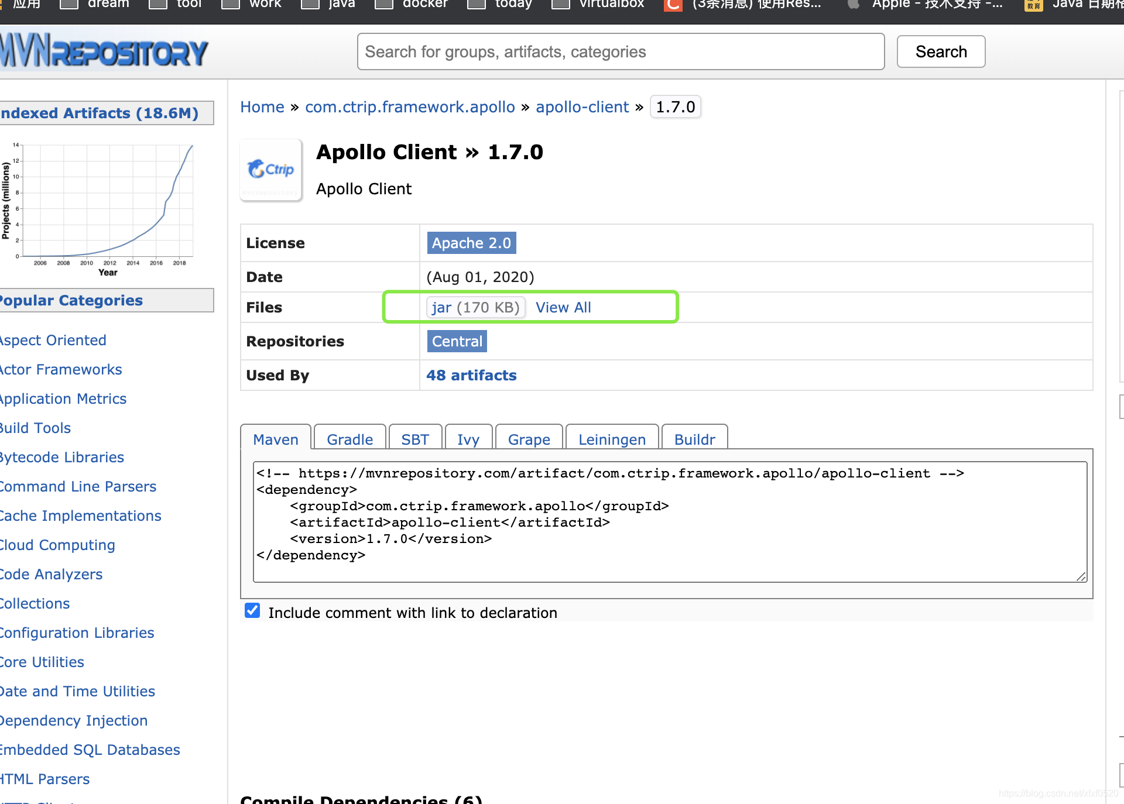
Task: Open apollo-client breadcrumb link
Action: (x=582, y=107)
